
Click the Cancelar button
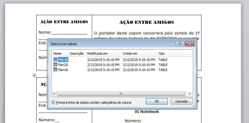(182, 101)
